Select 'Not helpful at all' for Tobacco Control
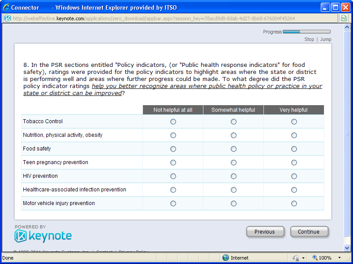Image resolution: width=353 pixels, height=264 pixels. [x=173, y=122]
